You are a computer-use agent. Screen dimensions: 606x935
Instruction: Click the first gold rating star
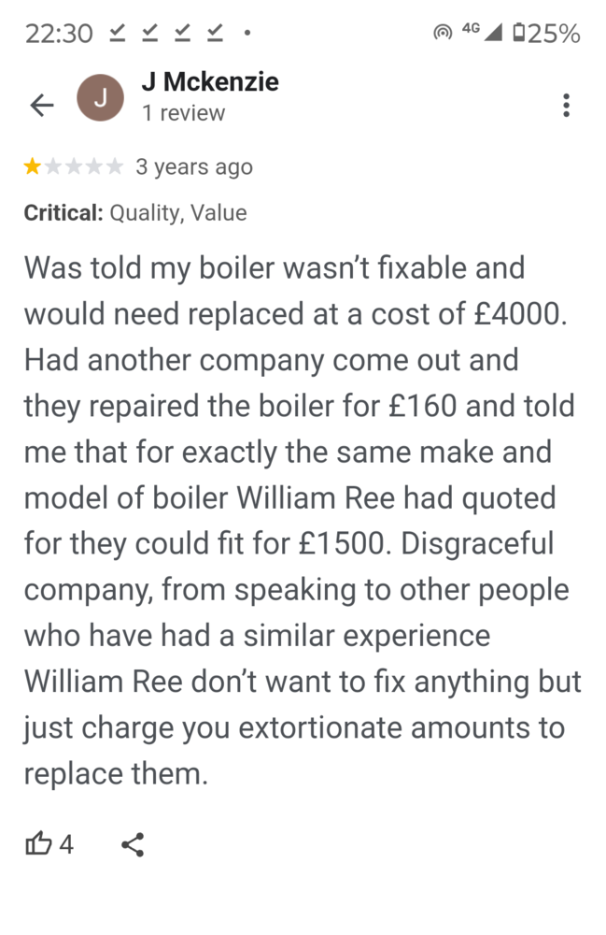(33, 167)
